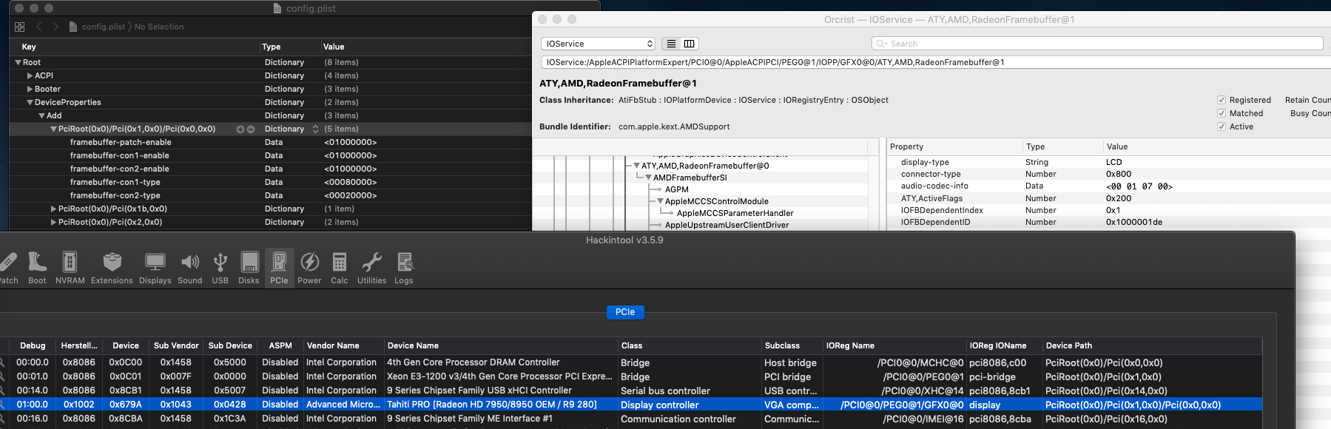
Task: Toggle the Registered checkbox
Action: (x=1222, y=100)
